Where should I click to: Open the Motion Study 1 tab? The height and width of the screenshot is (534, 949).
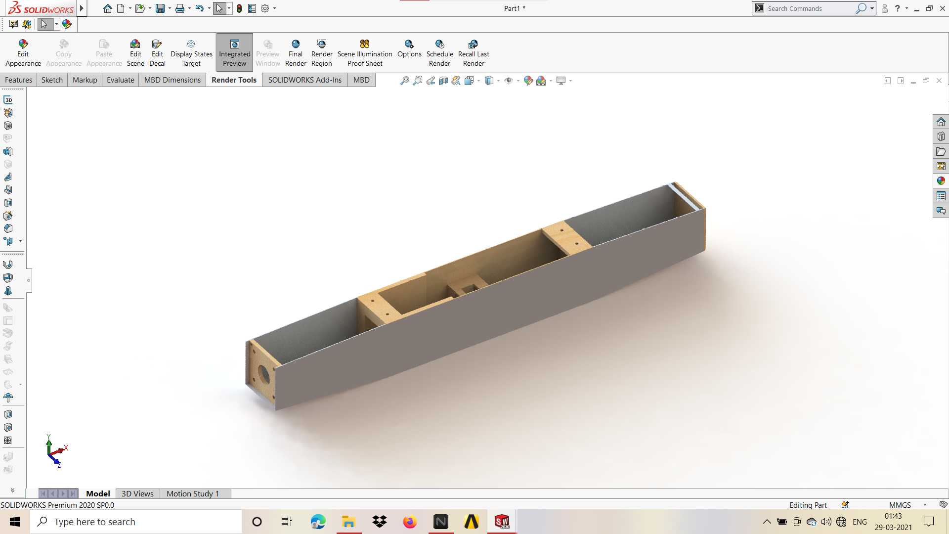(x=193, y=493)
